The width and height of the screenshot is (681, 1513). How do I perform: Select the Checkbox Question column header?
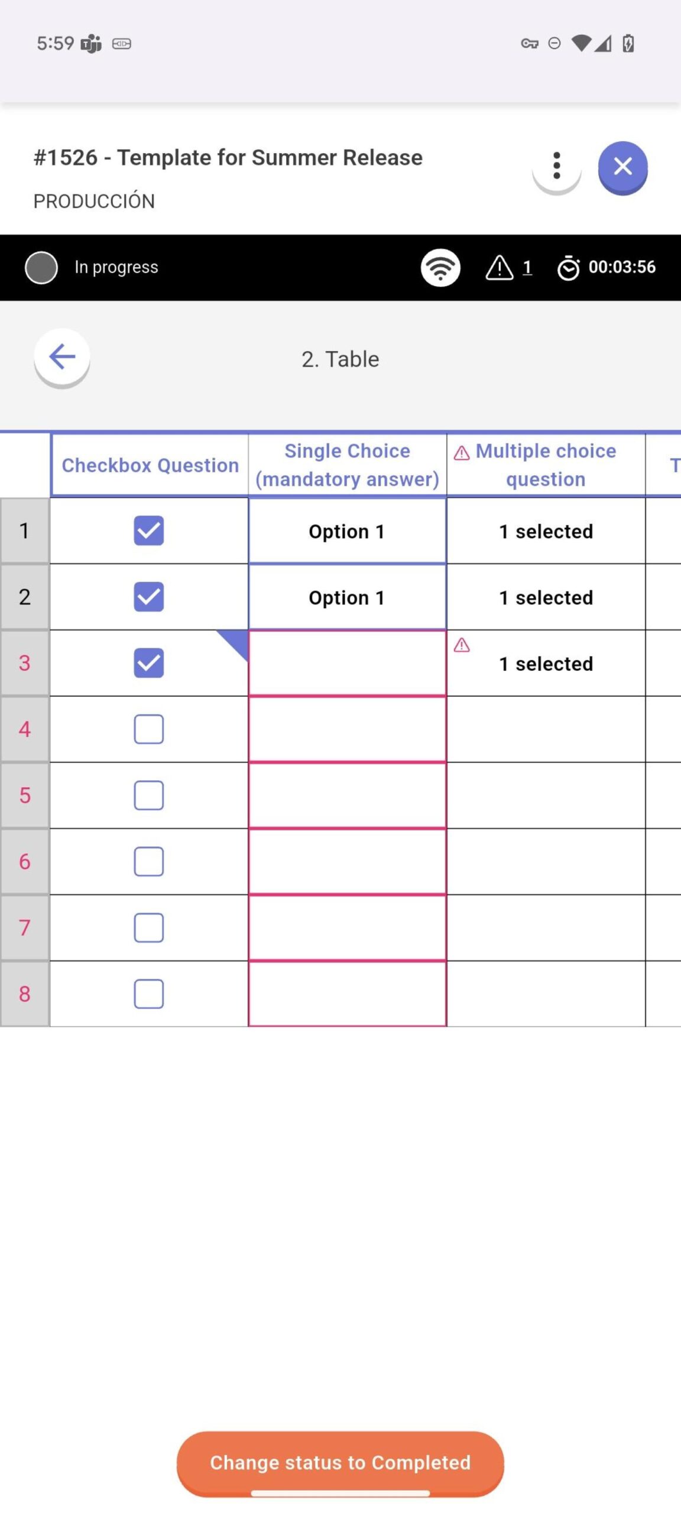click(x=150, y=465)
